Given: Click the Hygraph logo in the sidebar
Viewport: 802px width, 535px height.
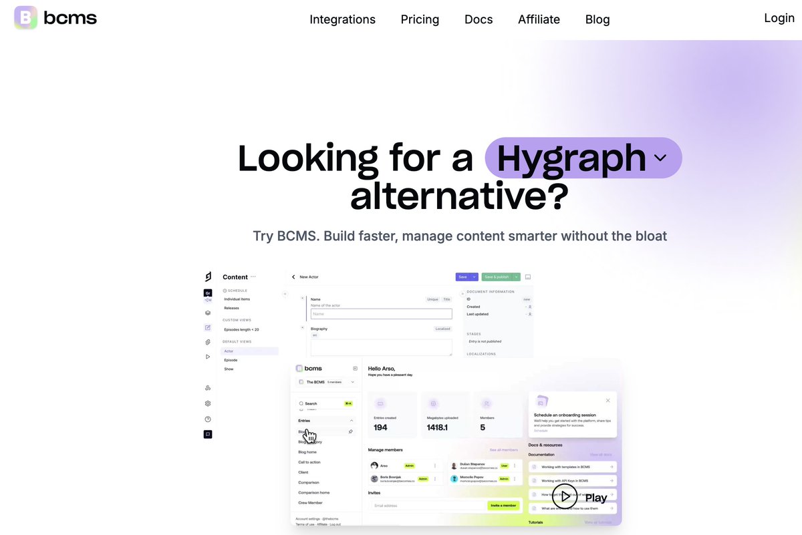Looking at the screenshot, I should point(208,277).
